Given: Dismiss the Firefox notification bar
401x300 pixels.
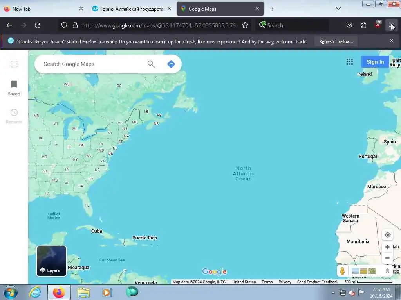Looking at the screenshot, I should (x=392, y=41).
